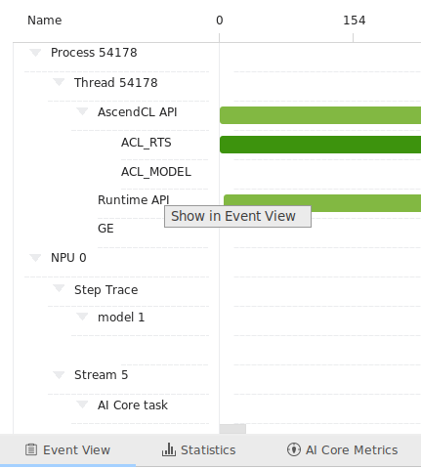
Task: Collapse the Step Trace node
Action: 59,288
